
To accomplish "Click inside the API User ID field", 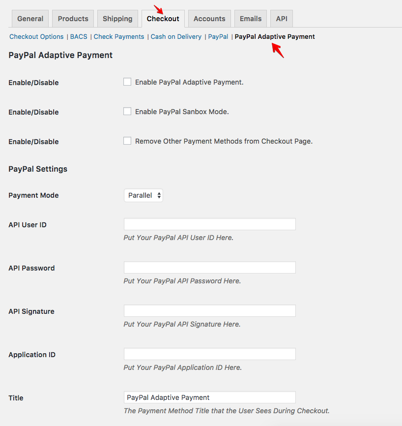I will (209, 224).
